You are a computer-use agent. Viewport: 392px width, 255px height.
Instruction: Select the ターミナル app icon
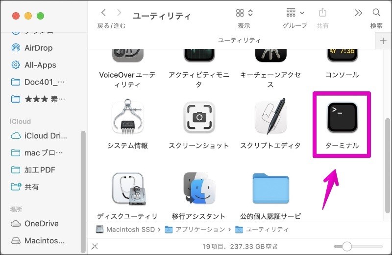tap(342, 117)
